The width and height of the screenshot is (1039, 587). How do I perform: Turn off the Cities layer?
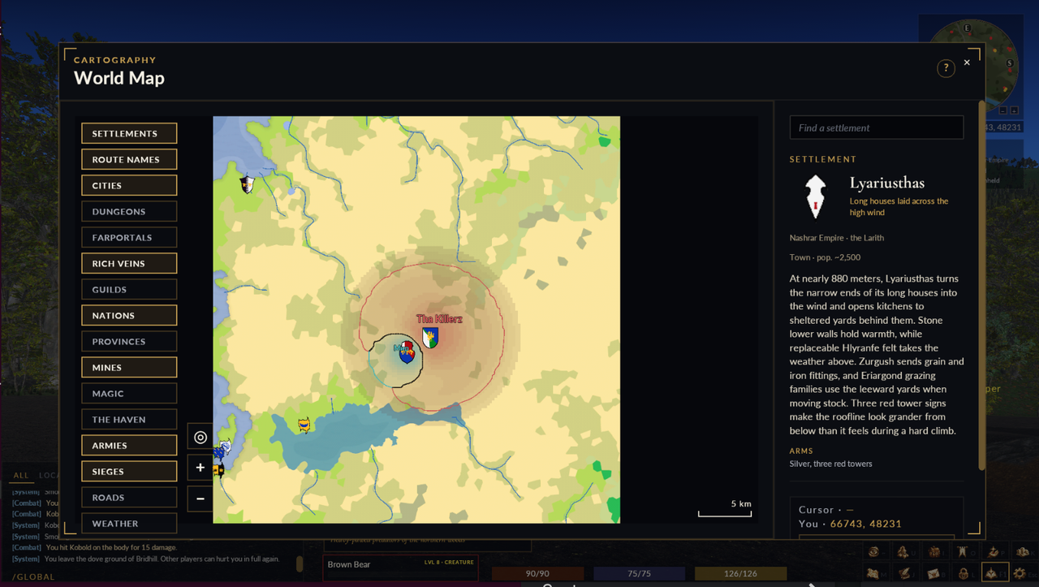click(x=129, y=185)
